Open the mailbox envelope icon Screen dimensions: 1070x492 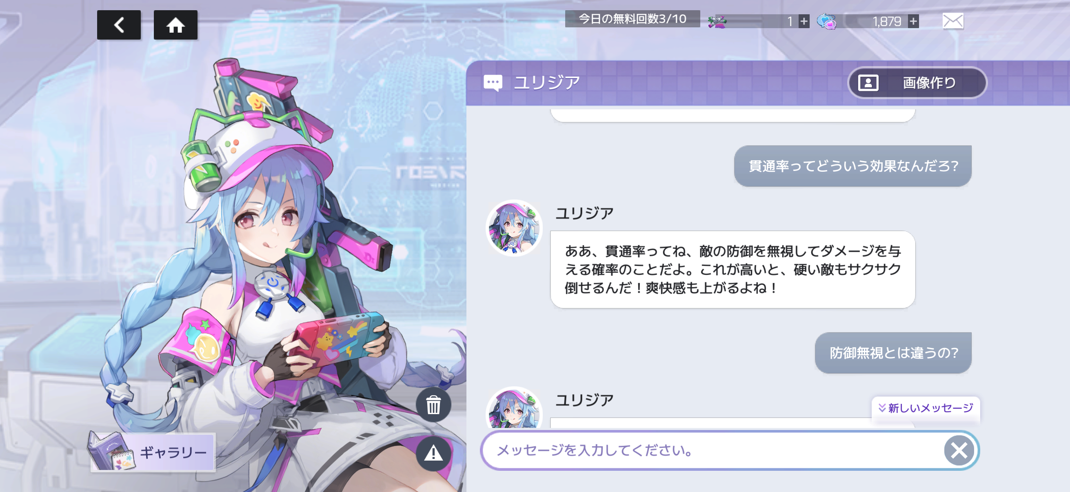click(x=953, y=21)
